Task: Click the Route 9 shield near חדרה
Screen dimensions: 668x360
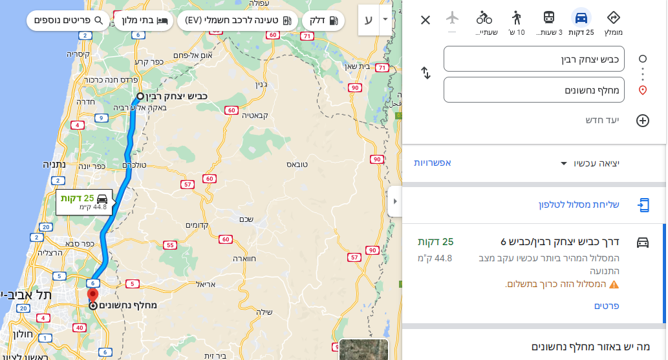Action: 101,118
